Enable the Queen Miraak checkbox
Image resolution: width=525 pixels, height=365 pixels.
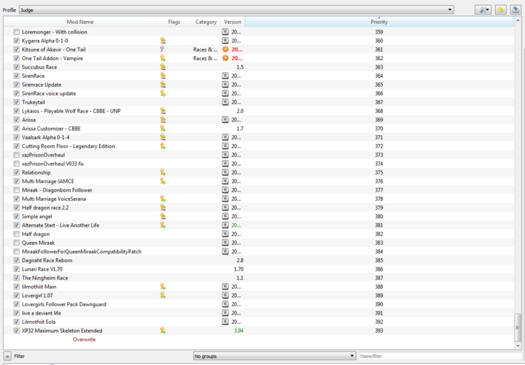tap(16, 243)
